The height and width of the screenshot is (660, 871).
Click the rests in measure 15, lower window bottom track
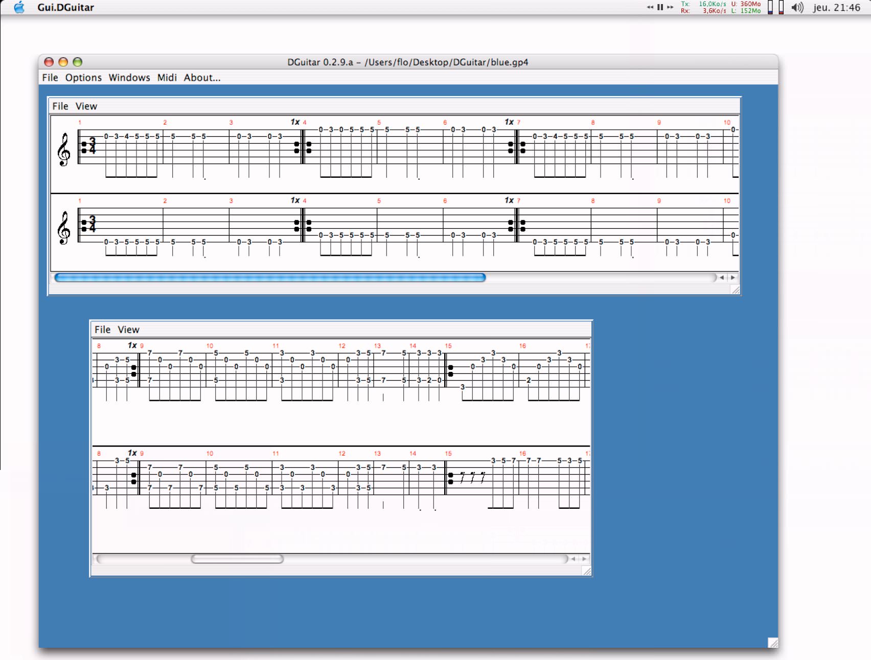point(472,478)
